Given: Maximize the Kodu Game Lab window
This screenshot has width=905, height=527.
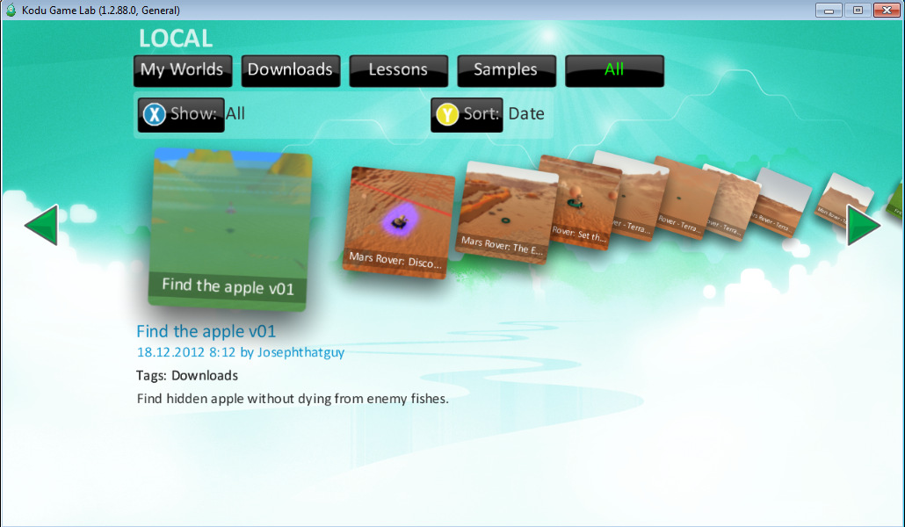Looking at the screenshot, I should tap(858, 10).
